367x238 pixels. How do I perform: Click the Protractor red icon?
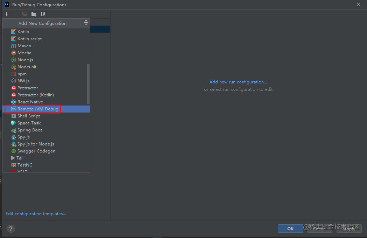[x=14, y=88]
